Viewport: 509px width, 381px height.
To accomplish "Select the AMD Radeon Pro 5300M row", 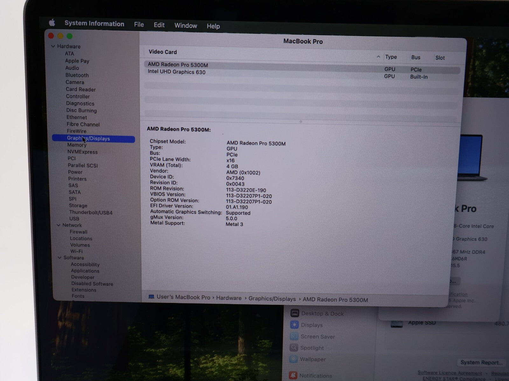I will (x=302, y=67).
